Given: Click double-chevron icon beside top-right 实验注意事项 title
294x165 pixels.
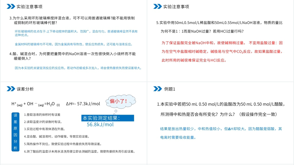Looking at the screenshot, I should [x=158, y=7].
